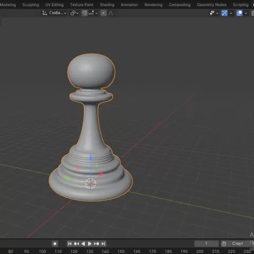Image resolution: width=254 pixels, height=254 pixels.
Task: Click frame 100 on the timeline ruler
Action: coord(42,251)
